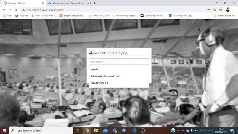Click the Get Help question mark tray icon
Image resolution: width=238 pixels, height=134 pixels.
[173, 130]
